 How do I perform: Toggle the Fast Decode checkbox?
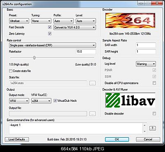point(50,27)
